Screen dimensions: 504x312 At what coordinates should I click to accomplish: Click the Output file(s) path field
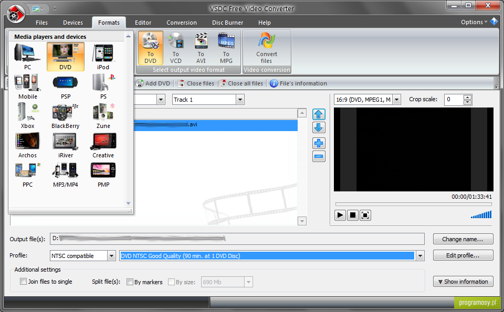click(x=237, y=239)
